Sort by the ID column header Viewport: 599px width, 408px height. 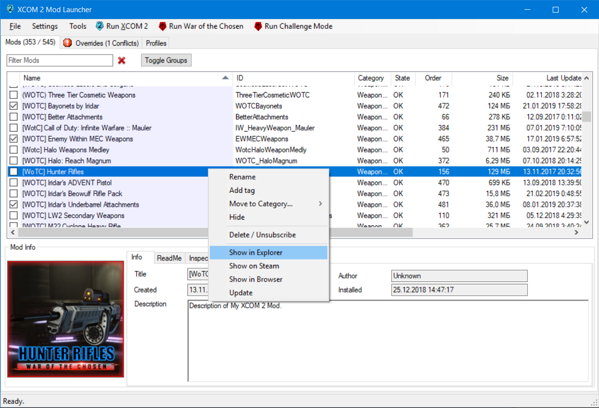(294, 78)
